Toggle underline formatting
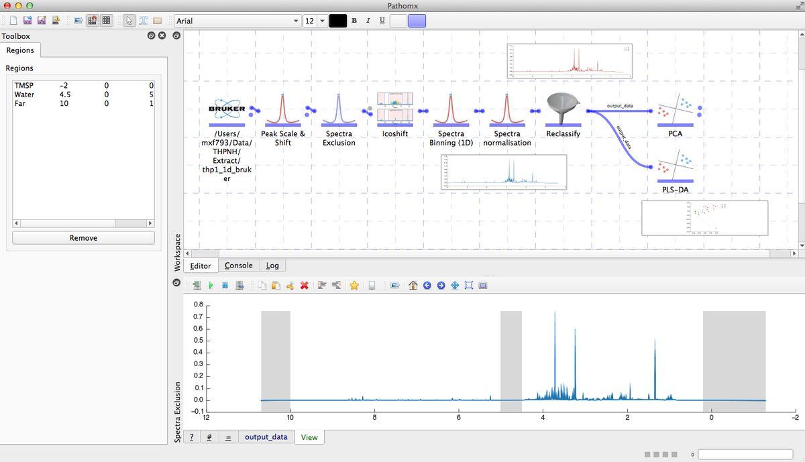The height and width of the screenshot is (462, 805). tap(382, 21)
